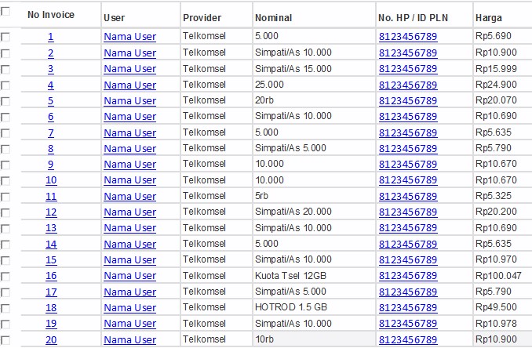This screenshot has height=348, width=532.
Task: Open Nama User link on invoice 16 row
Action: click(x=130, y=276)
